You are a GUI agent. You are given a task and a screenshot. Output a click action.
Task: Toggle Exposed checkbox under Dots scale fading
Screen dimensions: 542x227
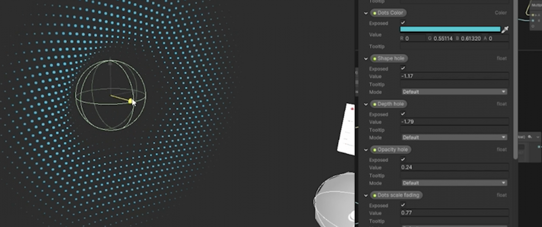click(x=403, y=205)
